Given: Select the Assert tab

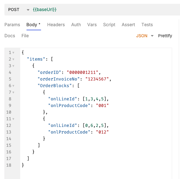Looking at the screenshot, I should coord(128,25).
